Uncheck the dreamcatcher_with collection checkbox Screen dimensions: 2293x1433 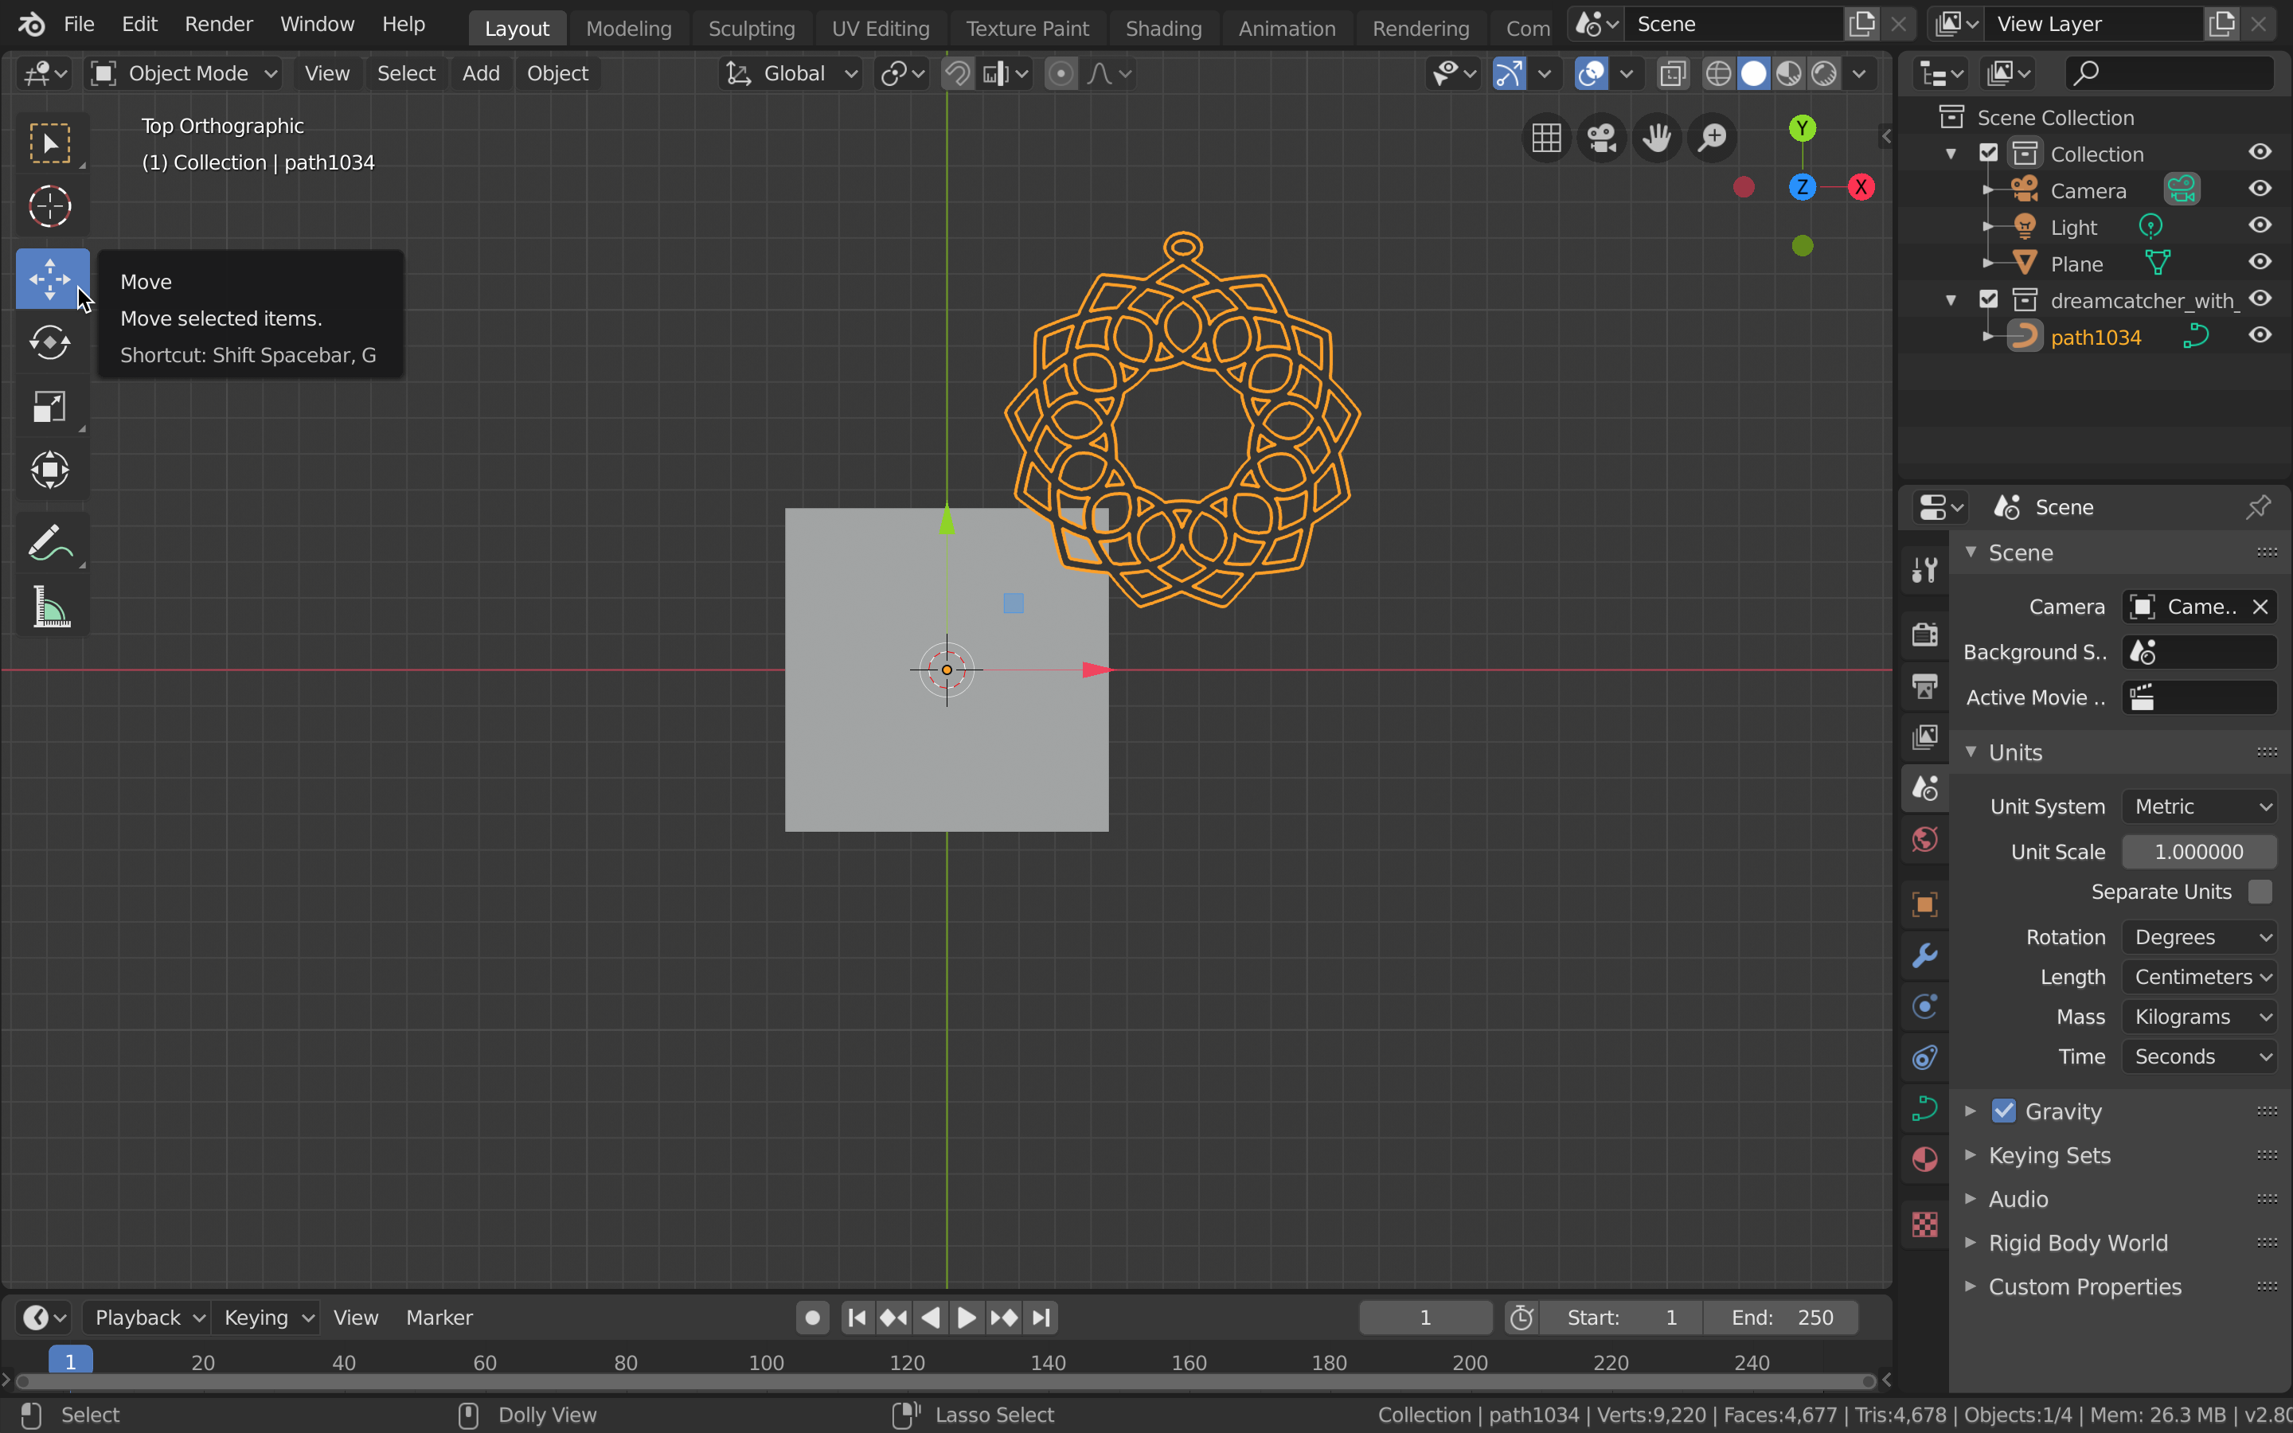click(x=1989, y=299)
